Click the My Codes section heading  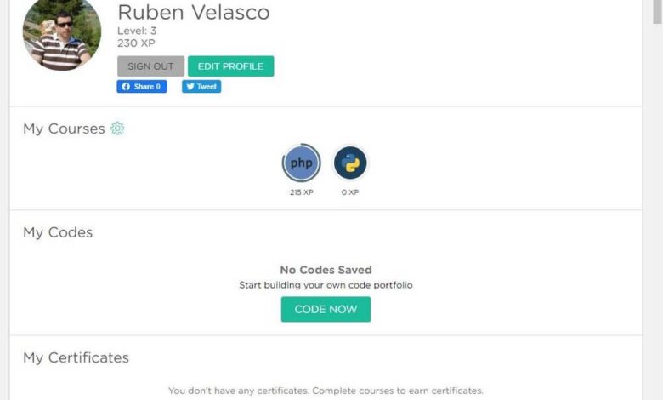pos(58,232)
